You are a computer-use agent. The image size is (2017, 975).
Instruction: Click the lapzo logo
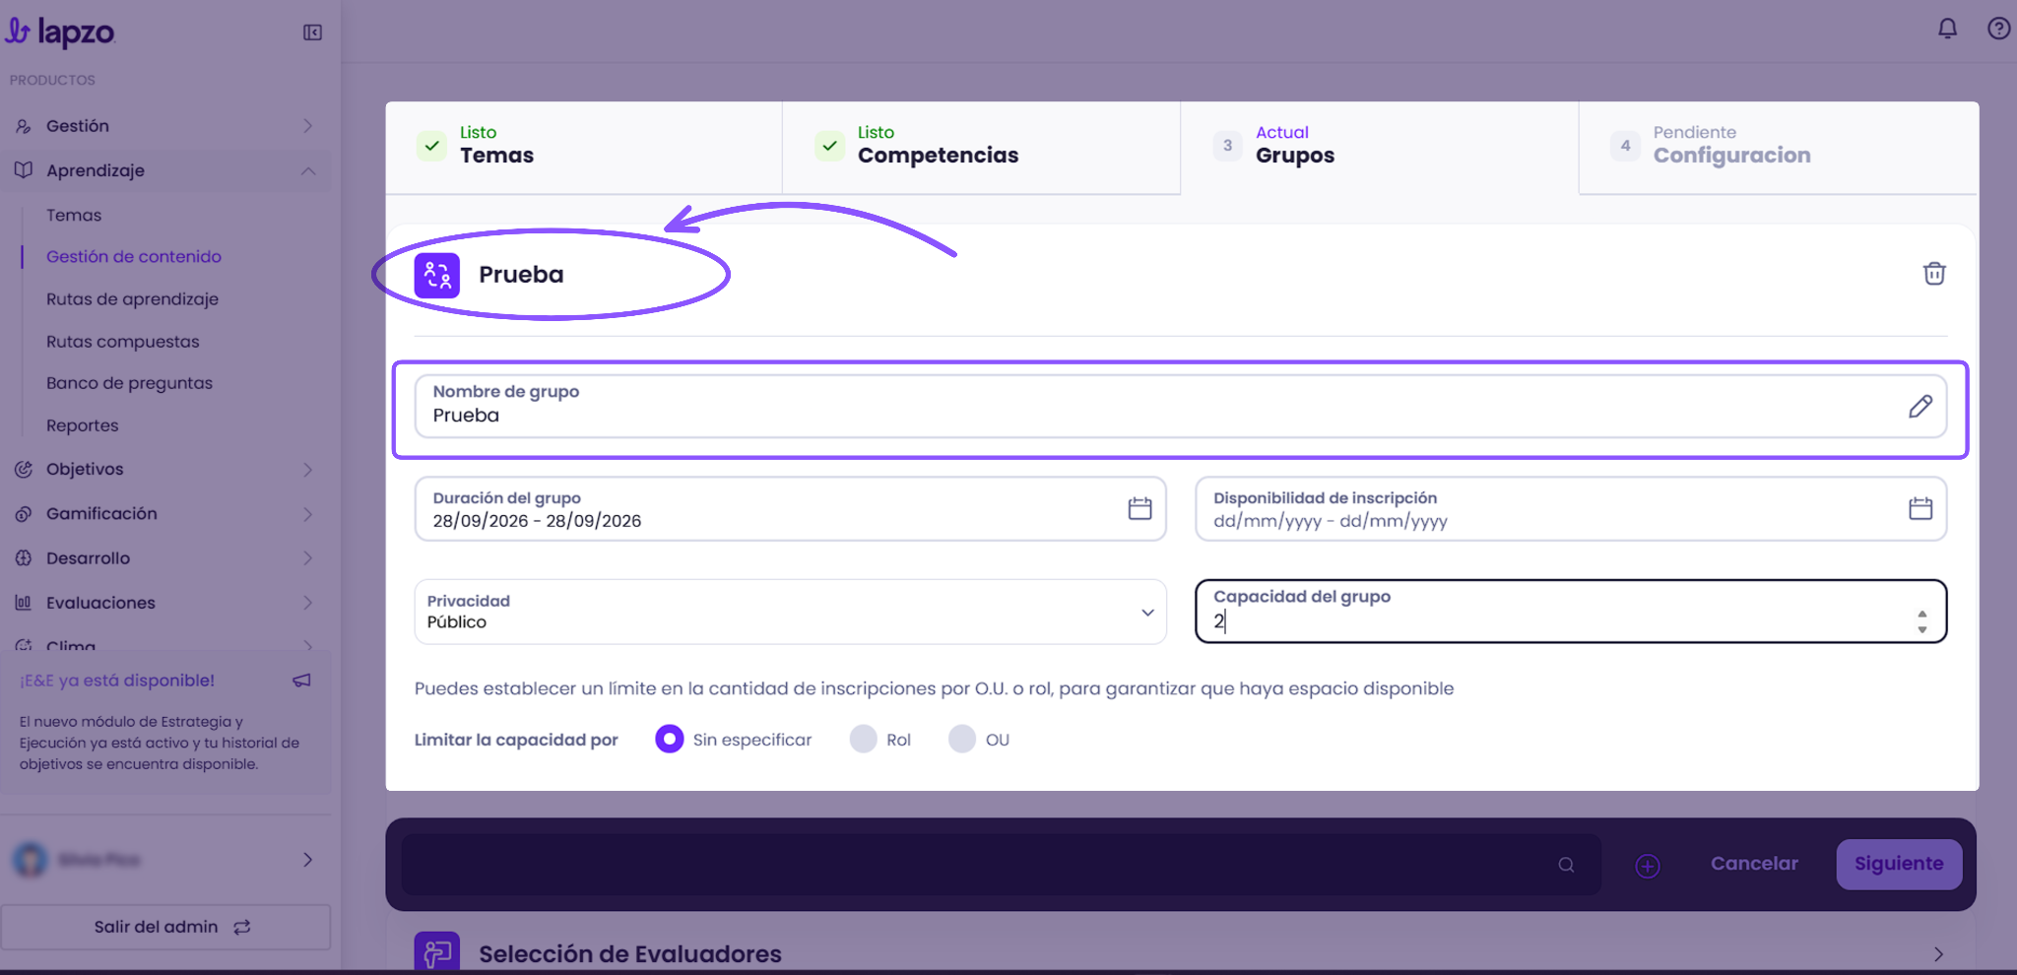pyautogui.click(x=61, y=32)
